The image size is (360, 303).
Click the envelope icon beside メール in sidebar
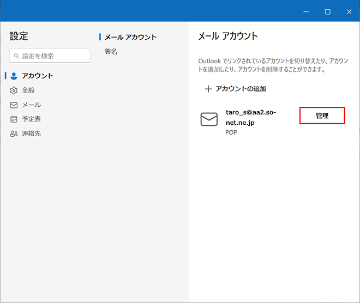click(x=14, y=105)
